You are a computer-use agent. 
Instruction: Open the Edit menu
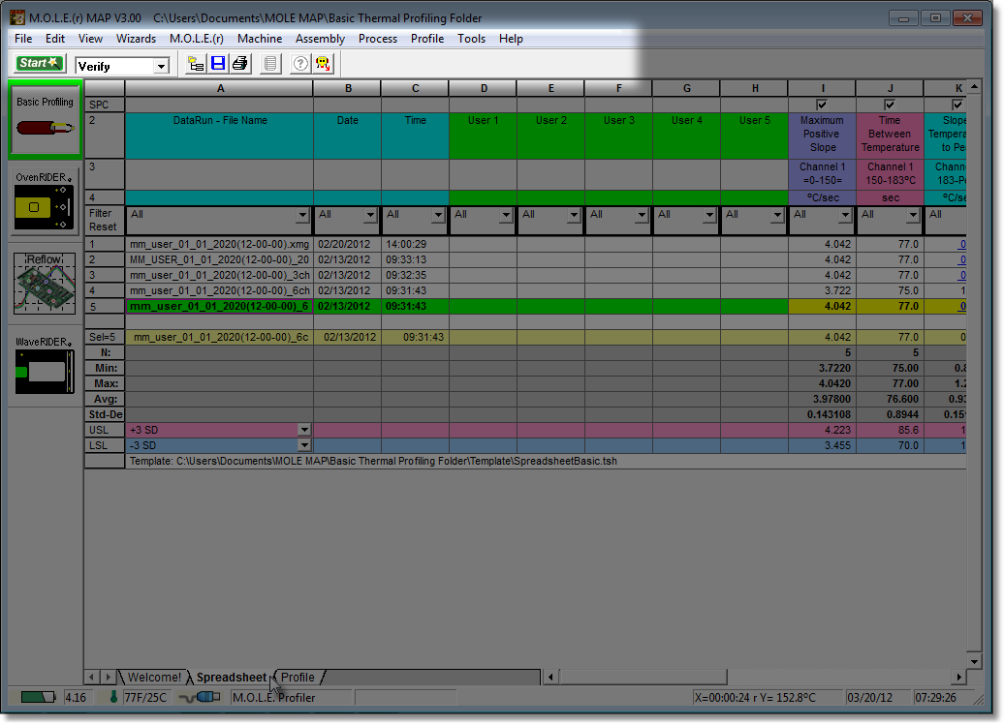(x=55, y=39)
